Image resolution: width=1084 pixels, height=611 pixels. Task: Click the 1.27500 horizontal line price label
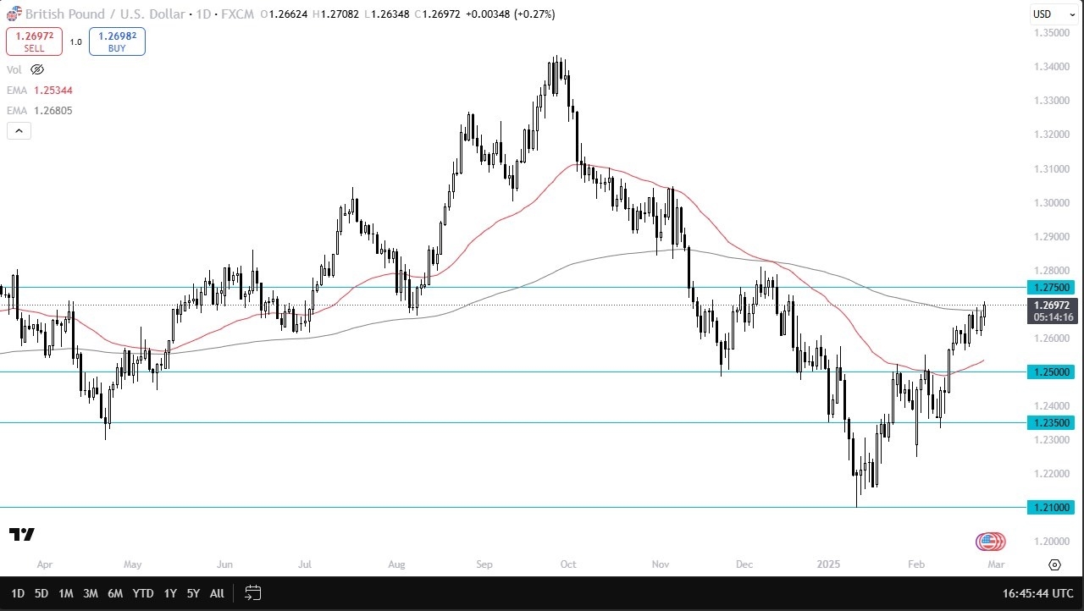(1049, 287)
